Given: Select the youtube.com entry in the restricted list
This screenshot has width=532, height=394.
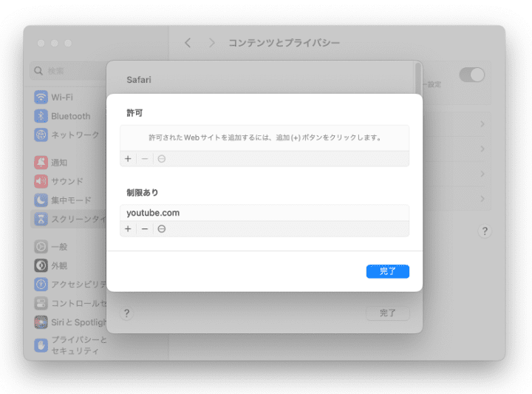Looking at the screenshot, I should (x=265, y=213).
